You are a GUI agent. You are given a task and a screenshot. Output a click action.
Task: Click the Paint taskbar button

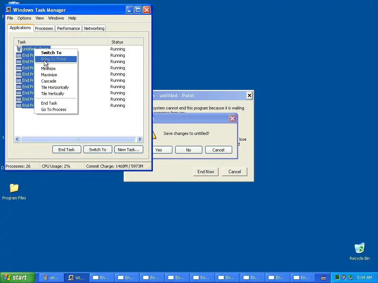click(51, 277)
